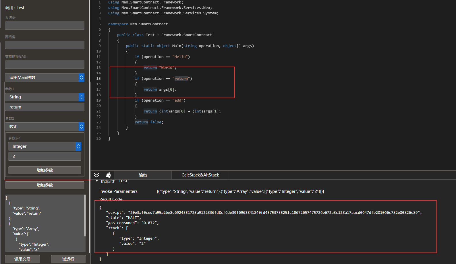Select the 网络费 input field
Image resolution: width=456 pixels, height=264 pixels.
pos(45,45)
